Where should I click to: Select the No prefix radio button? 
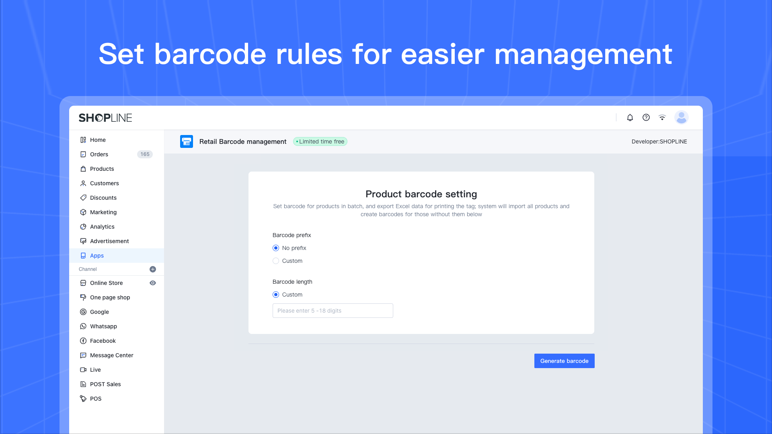coord(276,248)
